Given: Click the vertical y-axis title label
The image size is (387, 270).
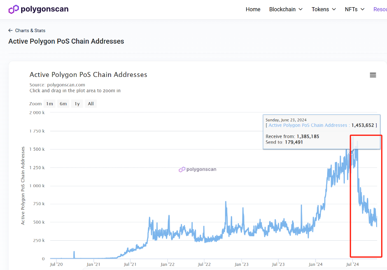Looking at the screenshot, I should pyautogui.click(x=22, y=185).
